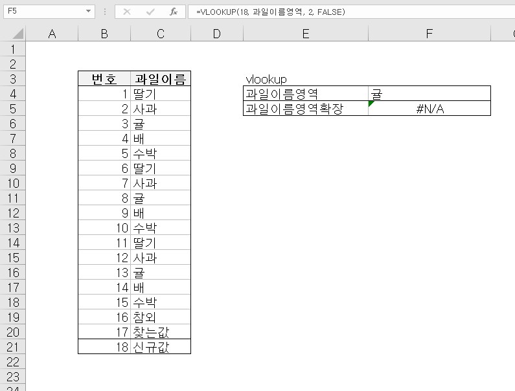Click the green error indicator in cell F5
The height and width of the screenshot is (391, 515).
[x=371, y=104]
